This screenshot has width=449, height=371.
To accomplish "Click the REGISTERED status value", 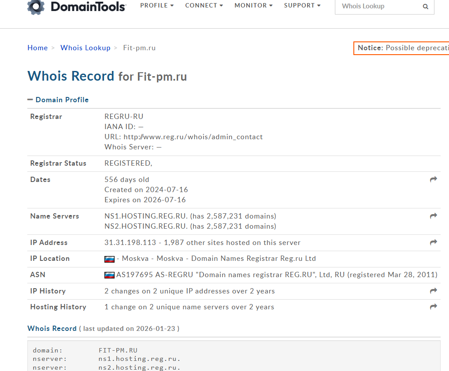I will 128,163.
